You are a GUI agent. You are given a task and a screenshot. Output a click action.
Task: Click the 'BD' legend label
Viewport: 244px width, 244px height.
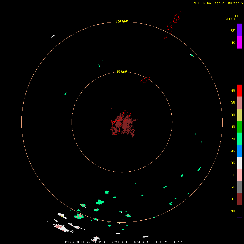click(233, 115)
